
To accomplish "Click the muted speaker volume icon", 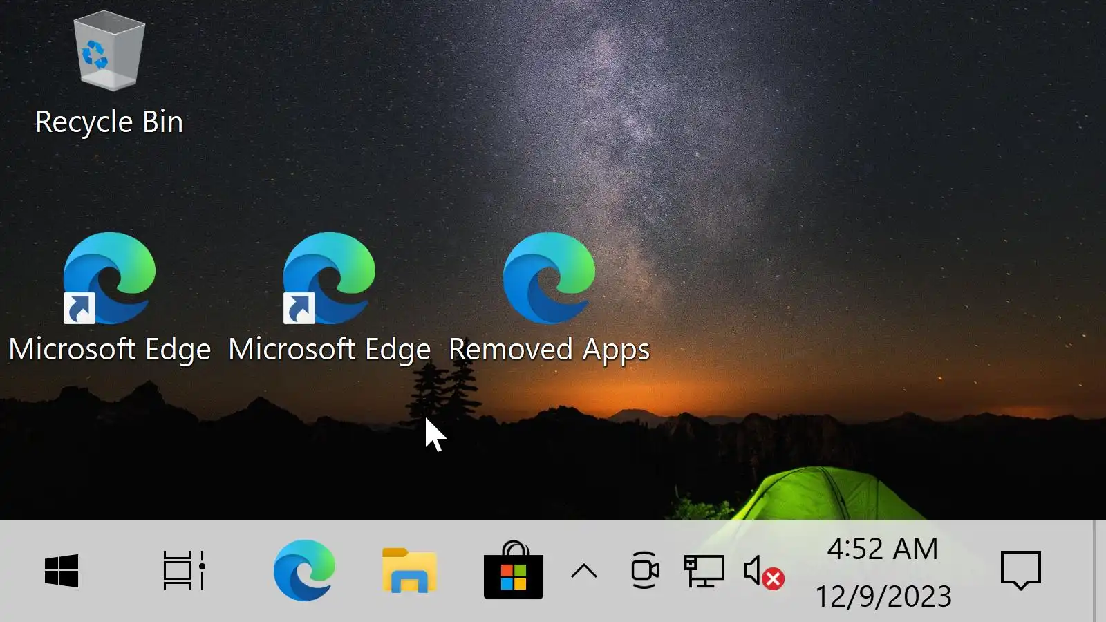I will [x=764, y=572].
